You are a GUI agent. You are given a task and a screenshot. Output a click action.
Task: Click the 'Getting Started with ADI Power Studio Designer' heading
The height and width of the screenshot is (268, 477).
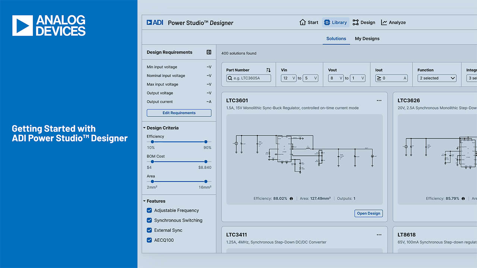point(70,134)
